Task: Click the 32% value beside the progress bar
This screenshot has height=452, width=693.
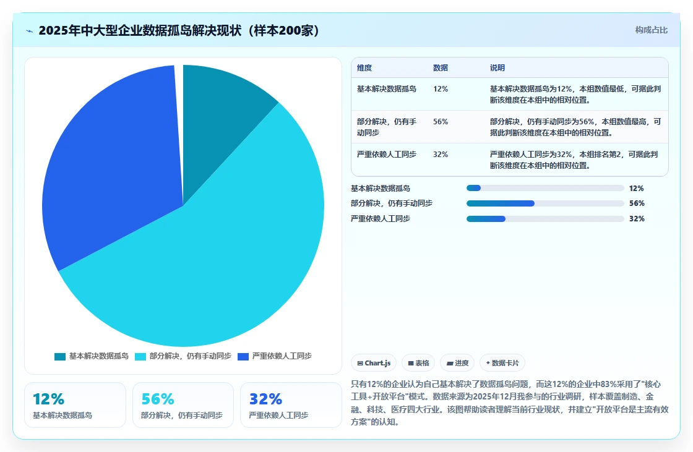Action: 637,219
